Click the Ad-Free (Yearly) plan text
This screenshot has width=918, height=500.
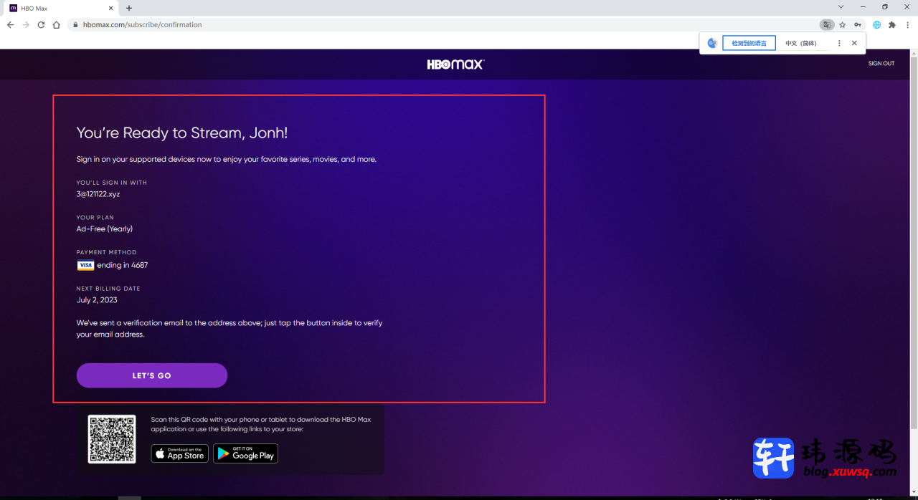pos(105,229)
